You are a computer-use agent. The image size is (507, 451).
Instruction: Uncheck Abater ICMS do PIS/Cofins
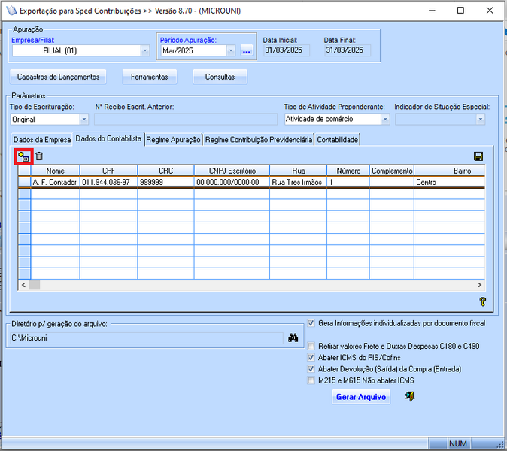coord(311,358)
